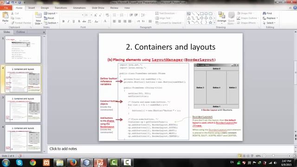This screenshot has width=297, height=167.
Task: Increase font size with Grow Font
Action: click(96, 15)
